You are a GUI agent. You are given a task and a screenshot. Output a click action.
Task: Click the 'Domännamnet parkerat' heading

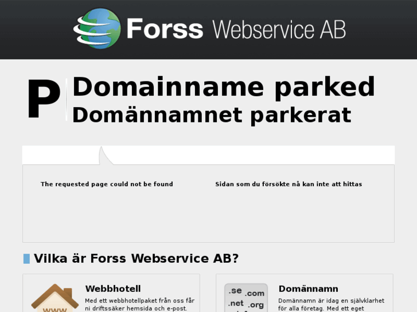(212, 115)
